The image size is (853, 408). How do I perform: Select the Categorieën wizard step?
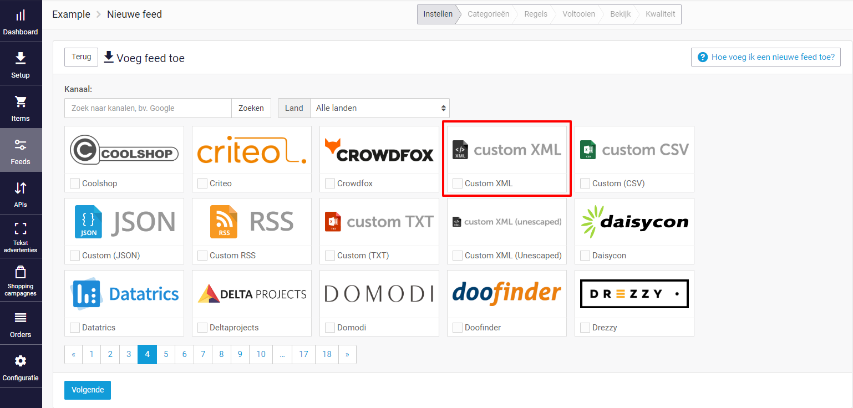click(488, 14)
